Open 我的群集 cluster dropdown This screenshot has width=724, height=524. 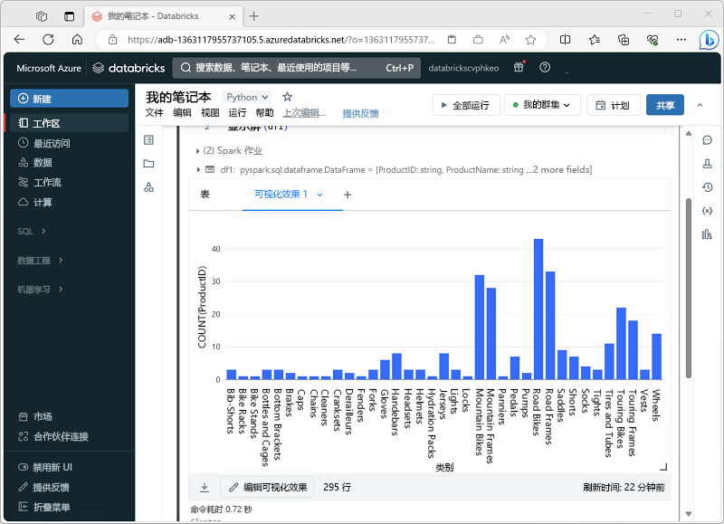point(541,105)
